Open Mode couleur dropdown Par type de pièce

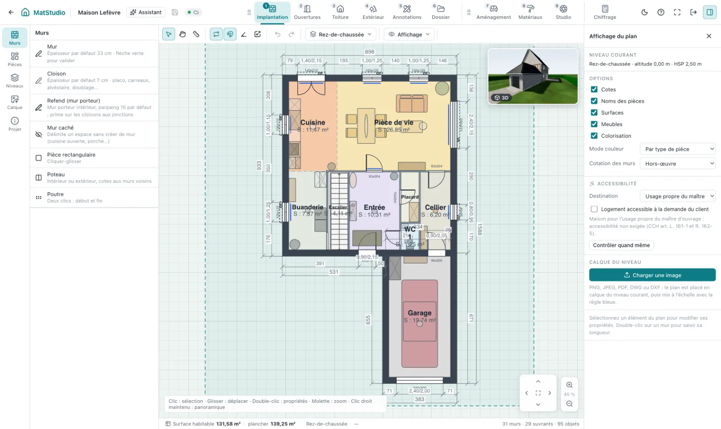tap(678, 149)
